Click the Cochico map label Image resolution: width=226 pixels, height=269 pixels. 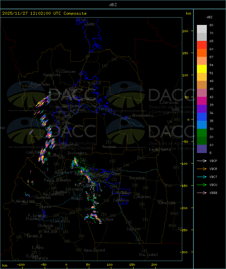click(x=133, y=229)
